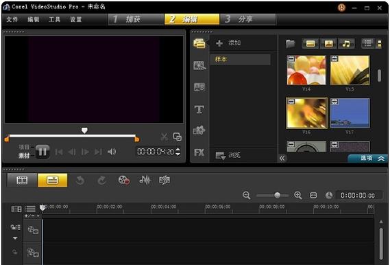Toggle show photos filter
The image size is (390, 265).
click(x=328, y=43)
